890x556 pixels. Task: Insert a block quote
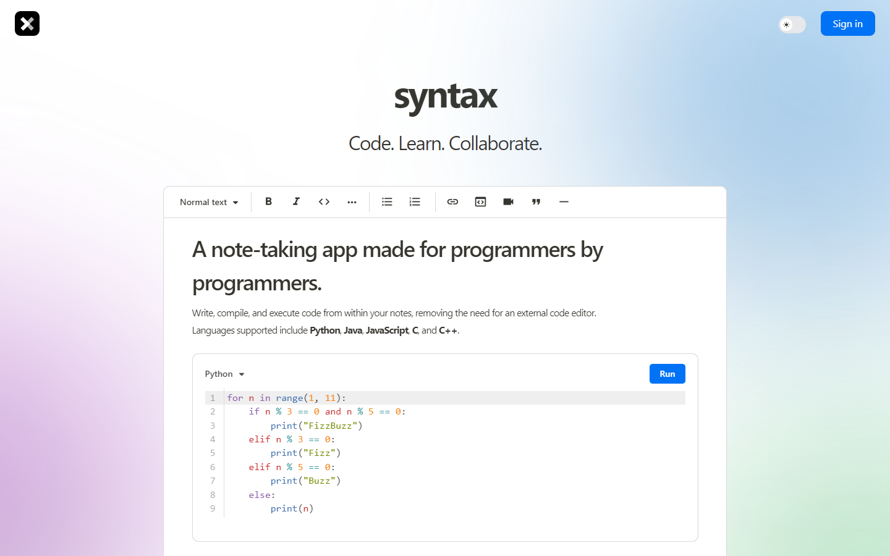tap(536, 201)
